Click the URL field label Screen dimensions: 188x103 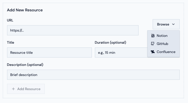click(x=10, y=20)
